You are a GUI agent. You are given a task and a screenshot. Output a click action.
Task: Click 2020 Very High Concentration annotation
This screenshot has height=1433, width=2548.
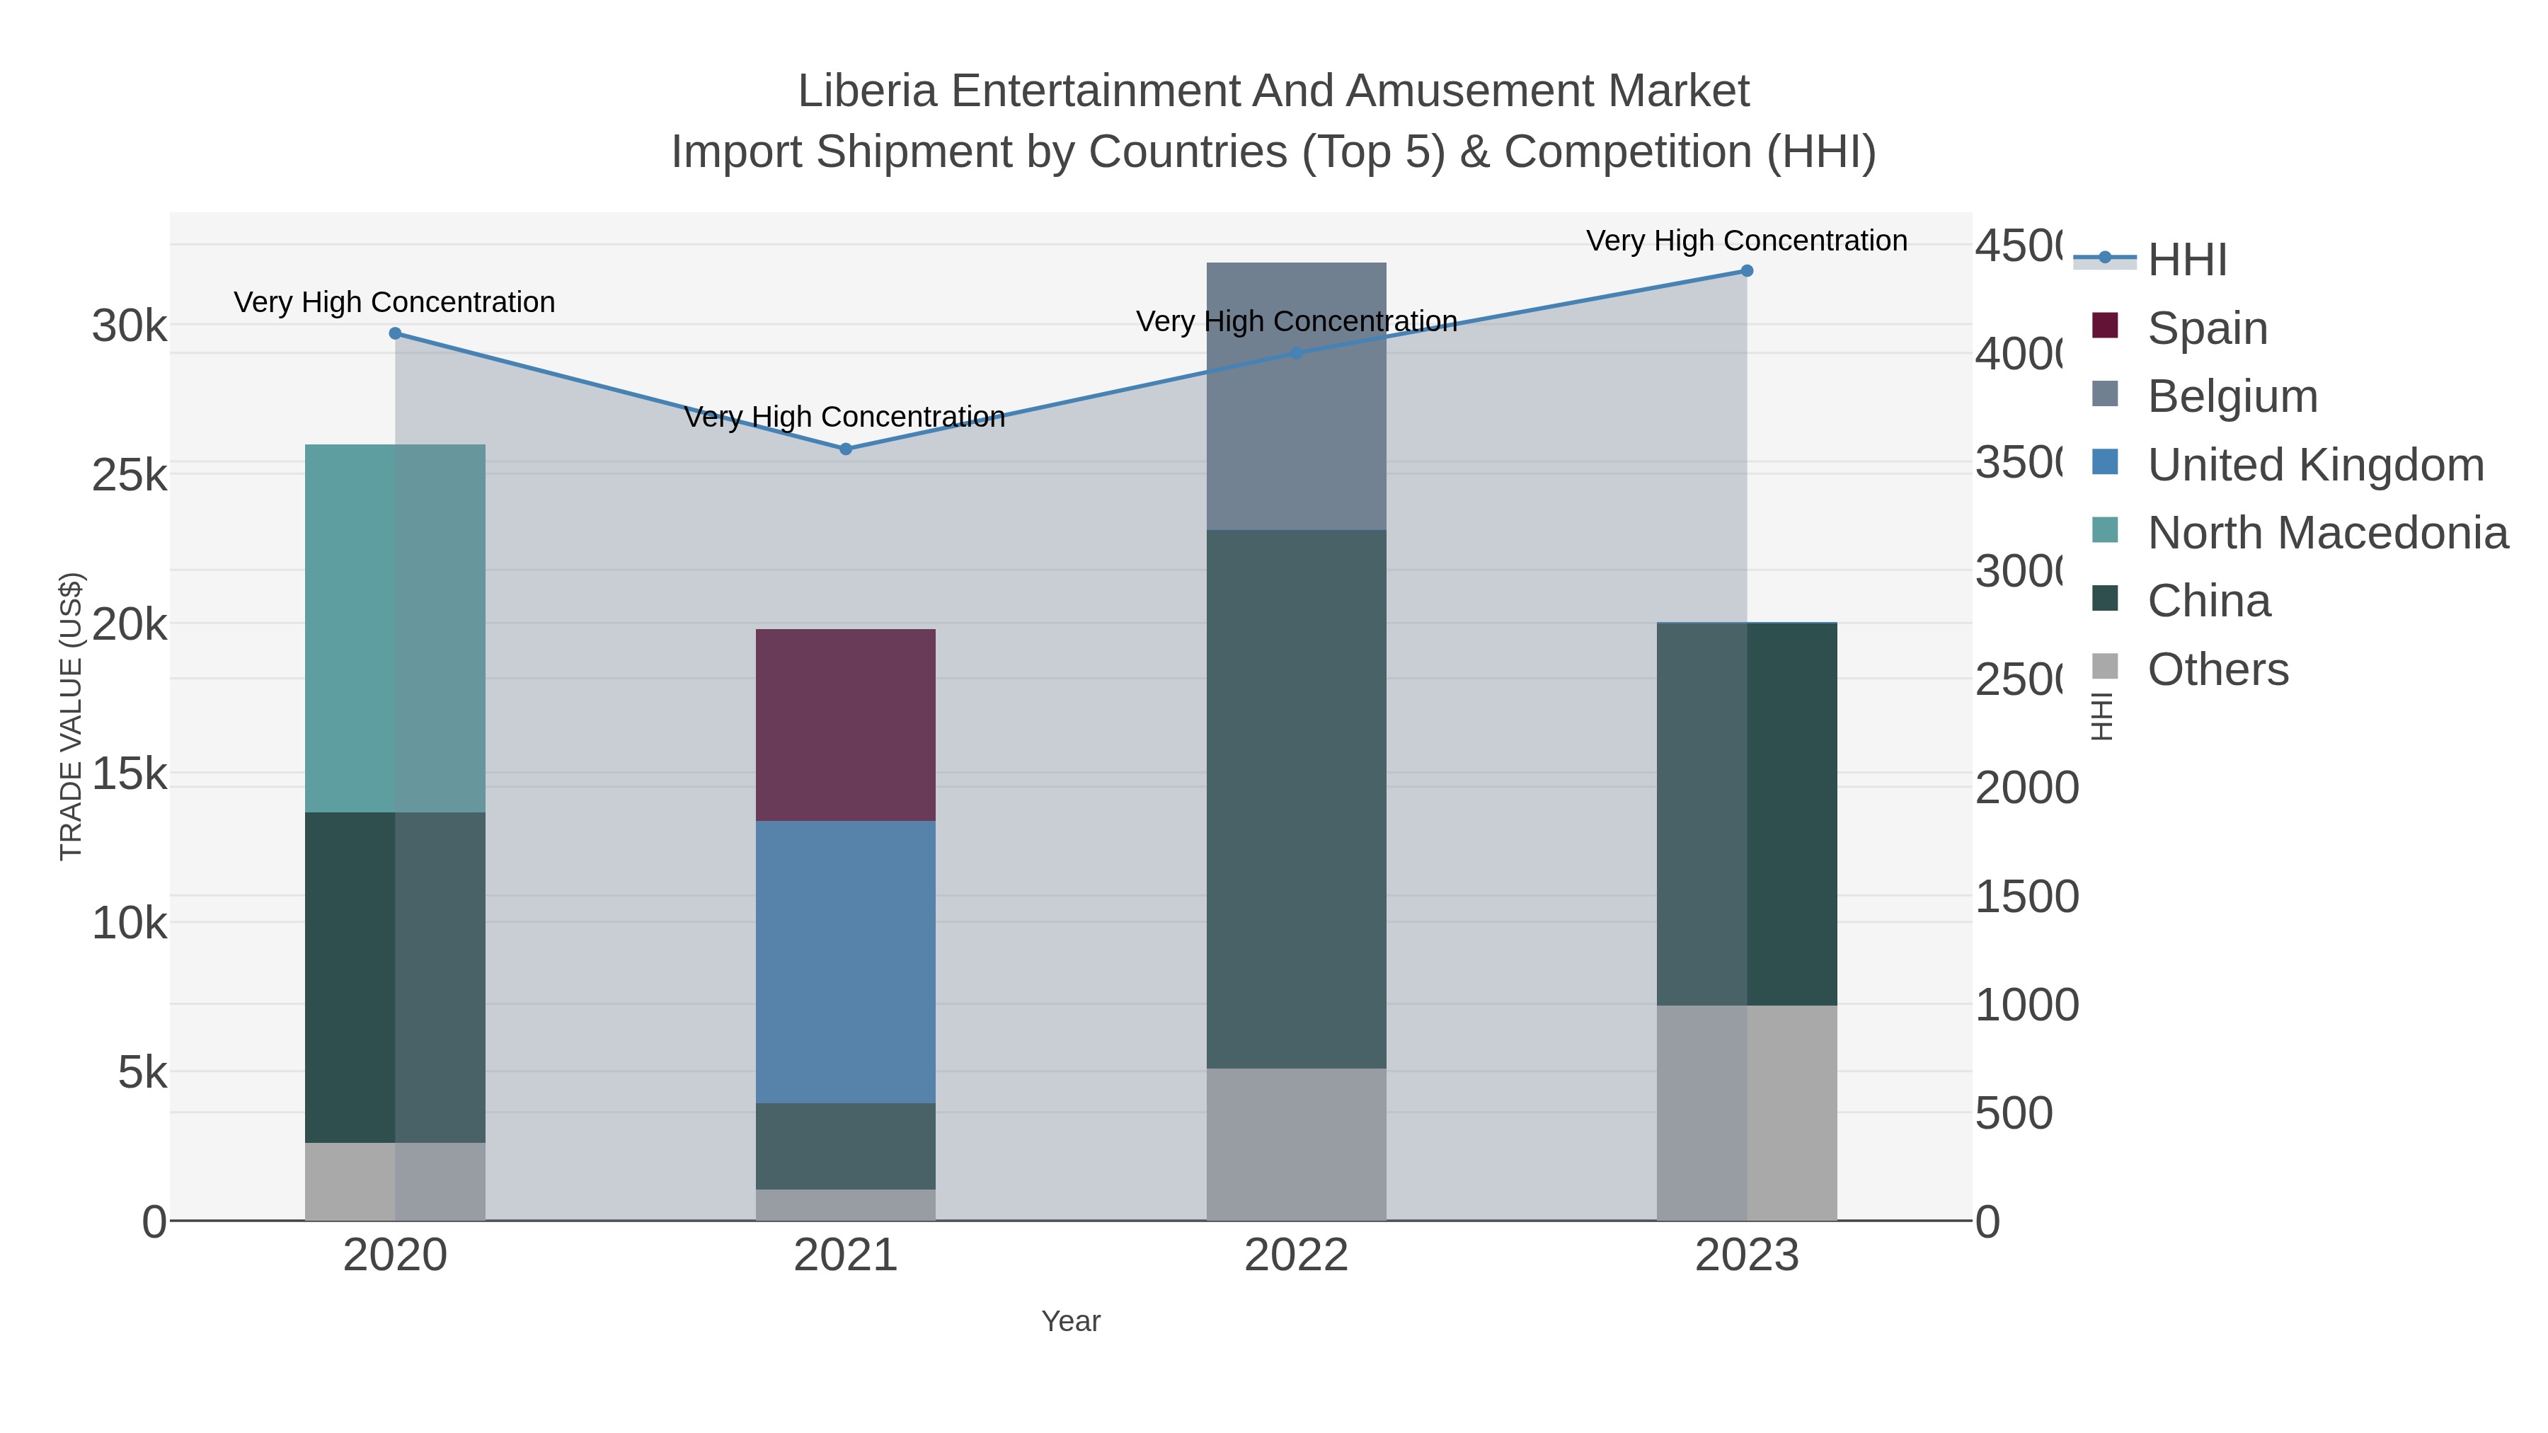click(395, 301)
